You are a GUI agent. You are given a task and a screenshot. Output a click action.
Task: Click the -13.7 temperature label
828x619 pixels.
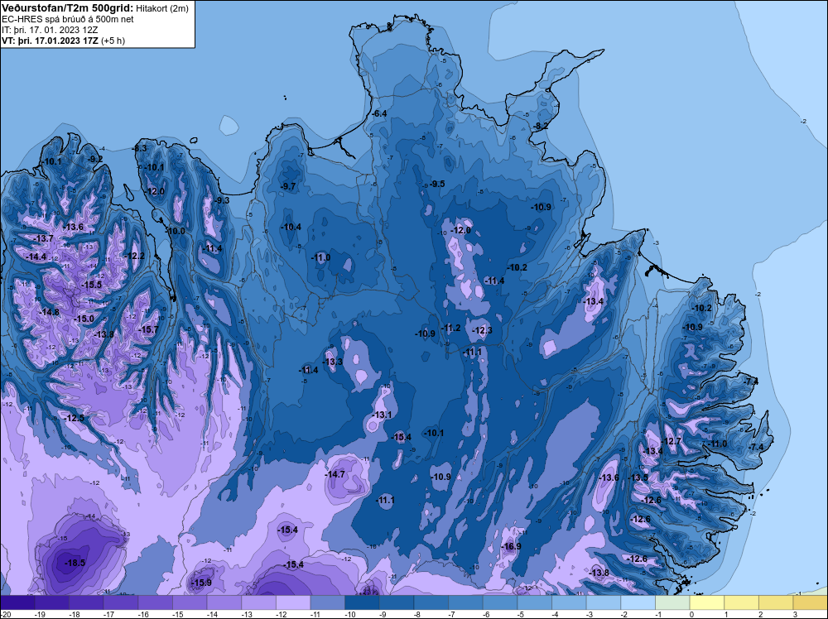(x=43, y=238)
